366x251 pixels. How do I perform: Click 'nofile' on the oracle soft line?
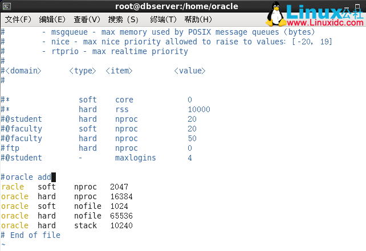pos(88,206)
